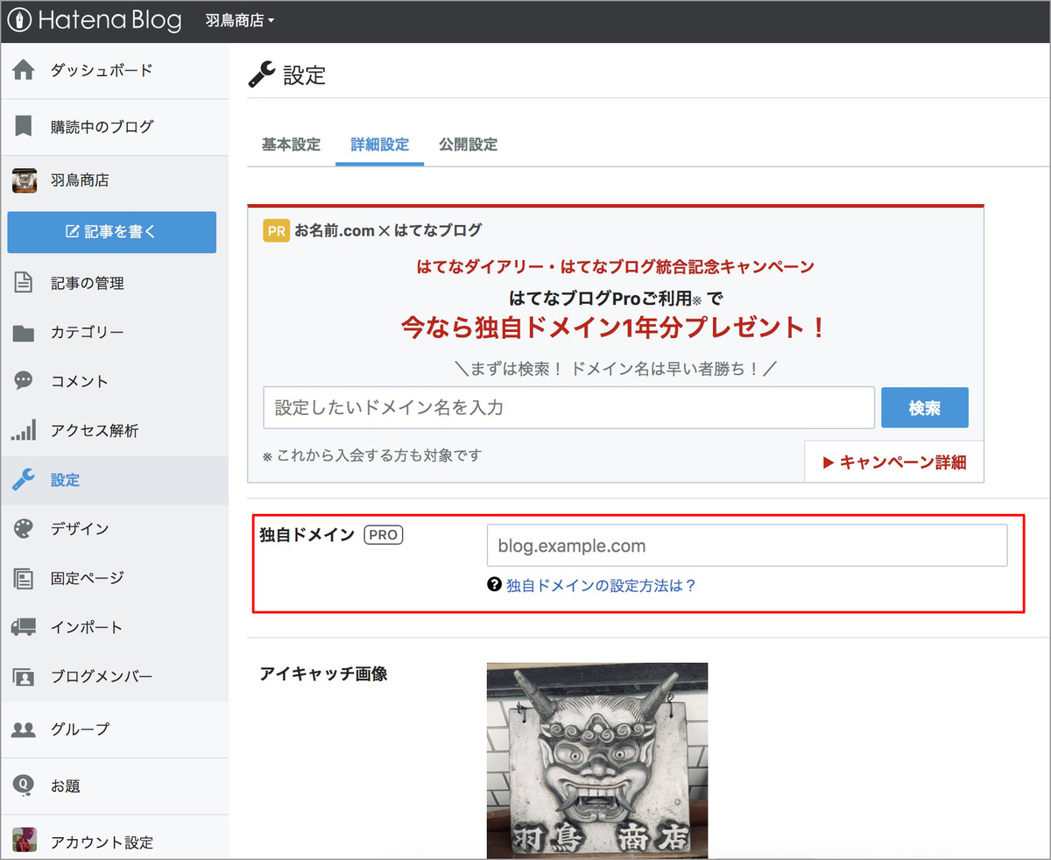Open インポート in the sidebar
1051x860 pixels.
[87, 627]
